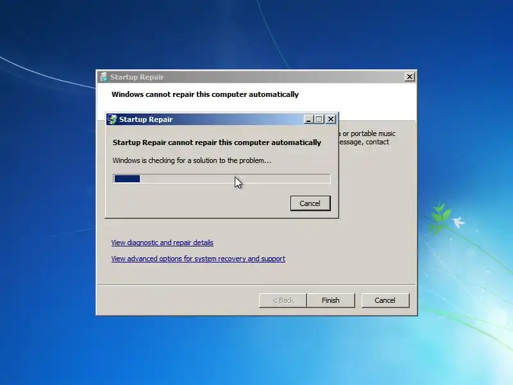513x385 pixels.
Task: Click Cancel next to the Finish button
Action: click(x=385, y=300)
